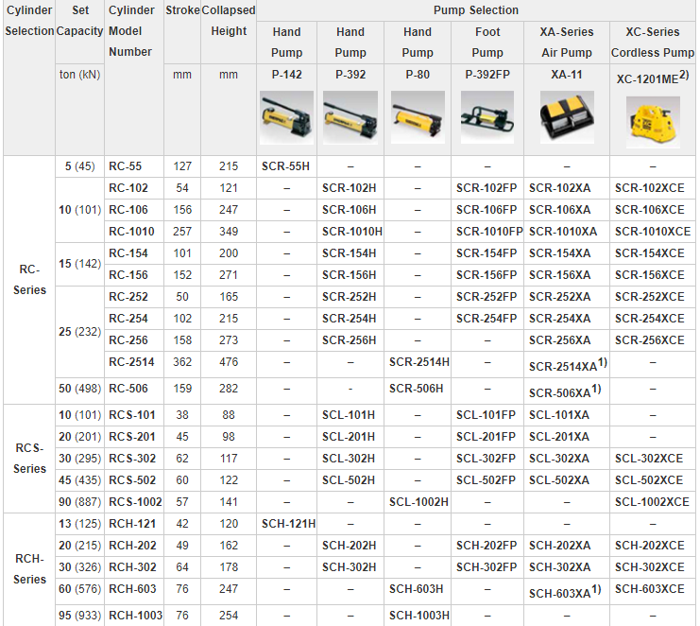Click the SCR-2514H set entry
Screen dimensions: 700x626
click(418, 362)
